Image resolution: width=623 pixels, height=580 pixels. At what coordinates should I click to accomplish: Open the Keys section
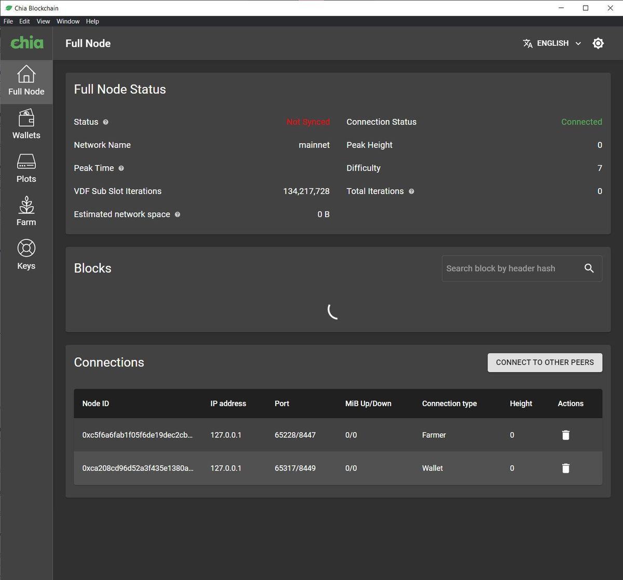(x=26, y=254)
